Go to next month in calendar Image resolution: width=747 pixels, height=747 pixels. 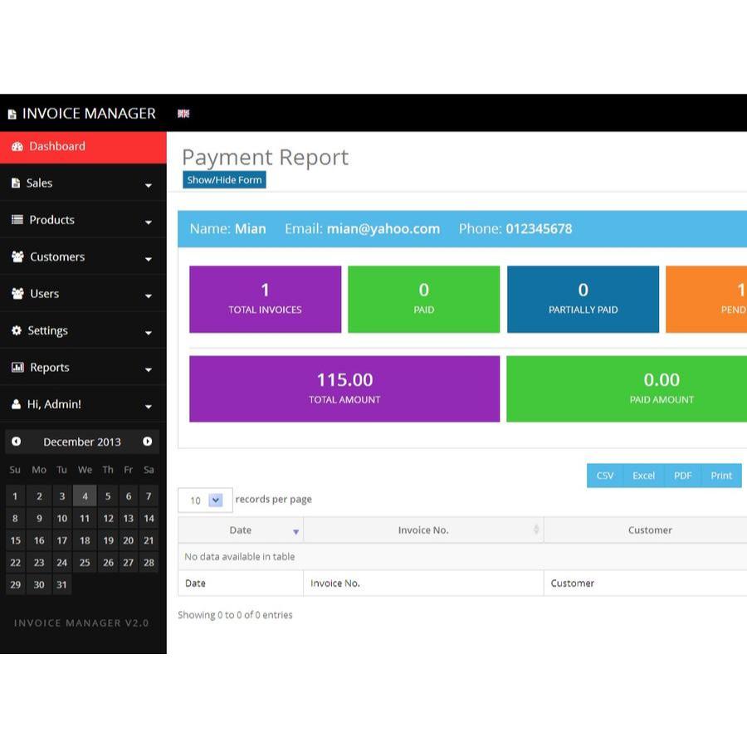click(148, 442)
